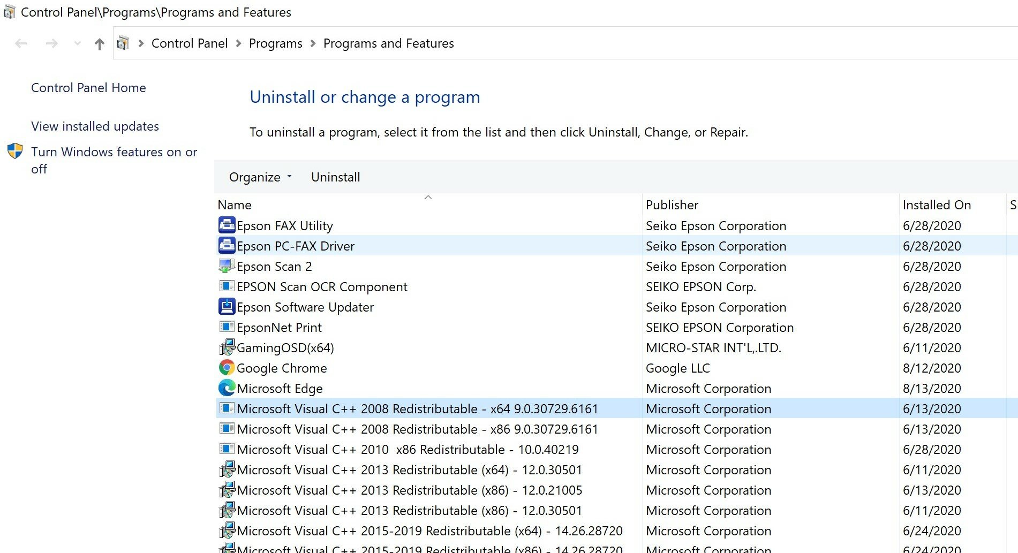Click the Control Panel icon in the address bar
The width and height of the screenshot is (1018, 553).
point(123,43)
